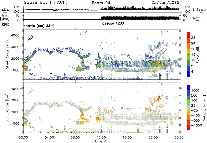Viewport: 207px width, 143px height.
Task: Click the '60' Nave axis tick label
Action: tap(185, 15)
